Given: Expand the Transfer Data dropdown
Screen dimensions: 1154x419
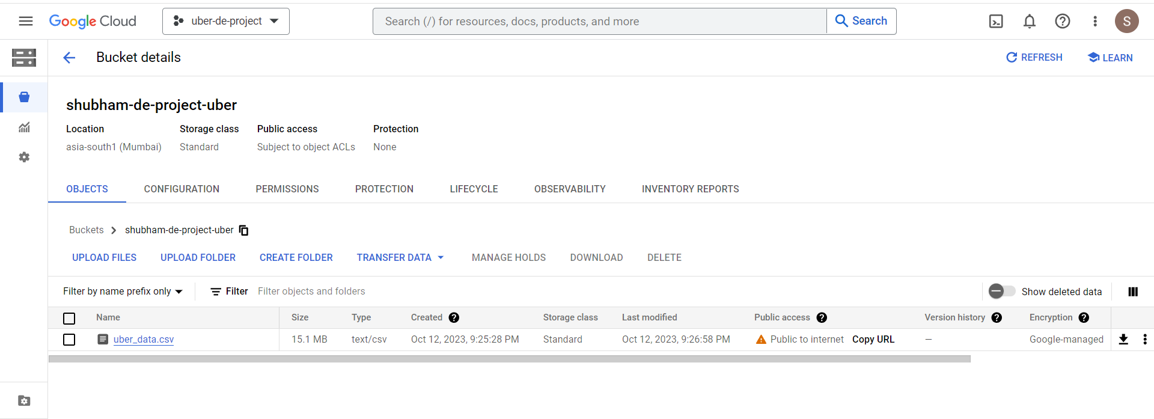Looking at the screenshot, I should 400,257.
